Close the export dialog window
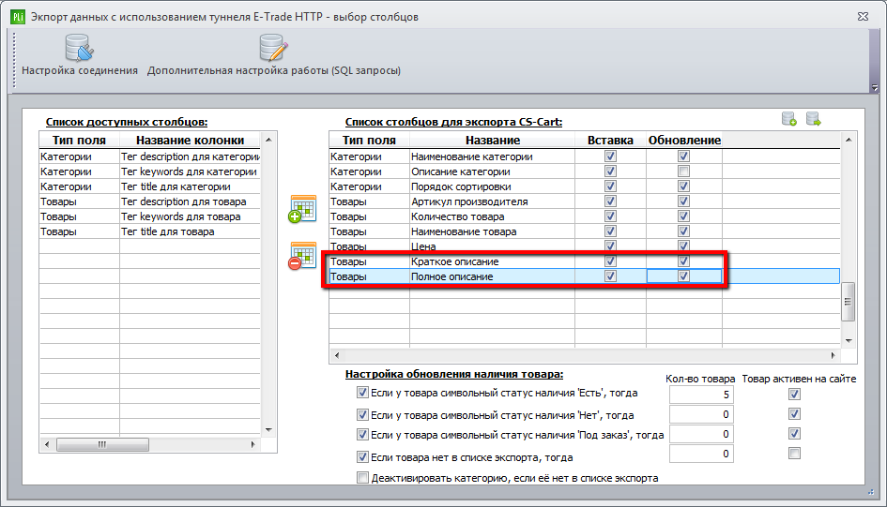This screenshot has width=887, height=507. click(863, 16)
